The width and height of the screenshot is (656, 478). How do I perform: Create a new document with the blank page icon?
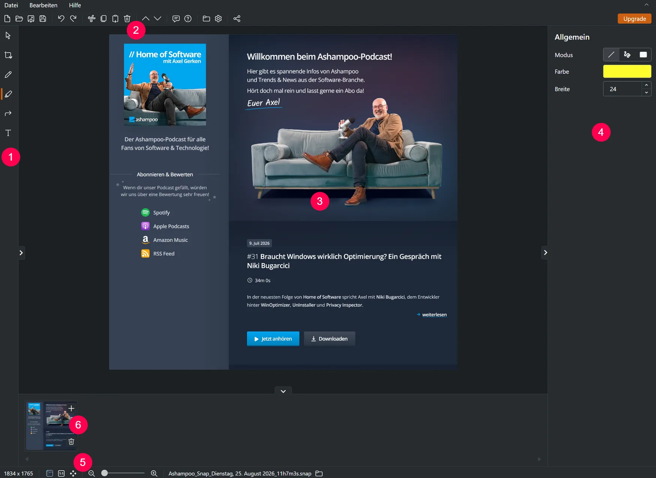point(7,19)
